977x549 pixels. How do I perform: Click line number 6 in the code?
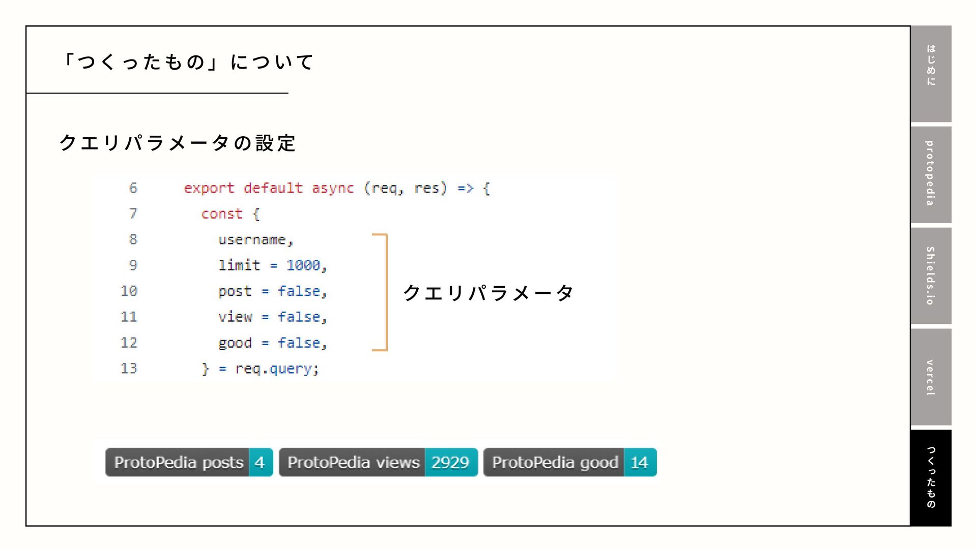[x=133, y=188]
